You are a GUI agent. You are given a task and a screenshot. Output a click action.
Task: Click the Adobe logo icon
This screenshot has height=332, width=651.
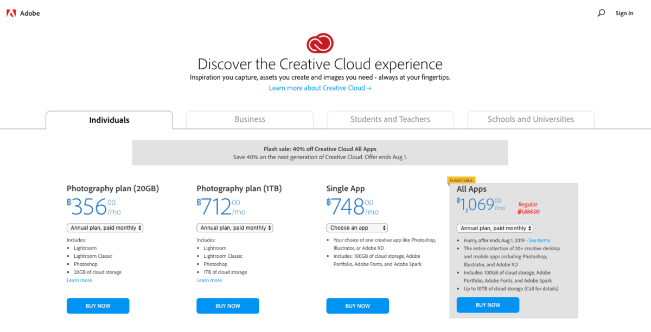tap(11, 13)
